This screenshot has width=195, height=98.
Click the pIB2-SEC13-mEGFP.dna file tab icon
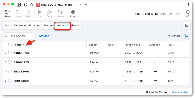pyautogui.click(x=38, y=5)
